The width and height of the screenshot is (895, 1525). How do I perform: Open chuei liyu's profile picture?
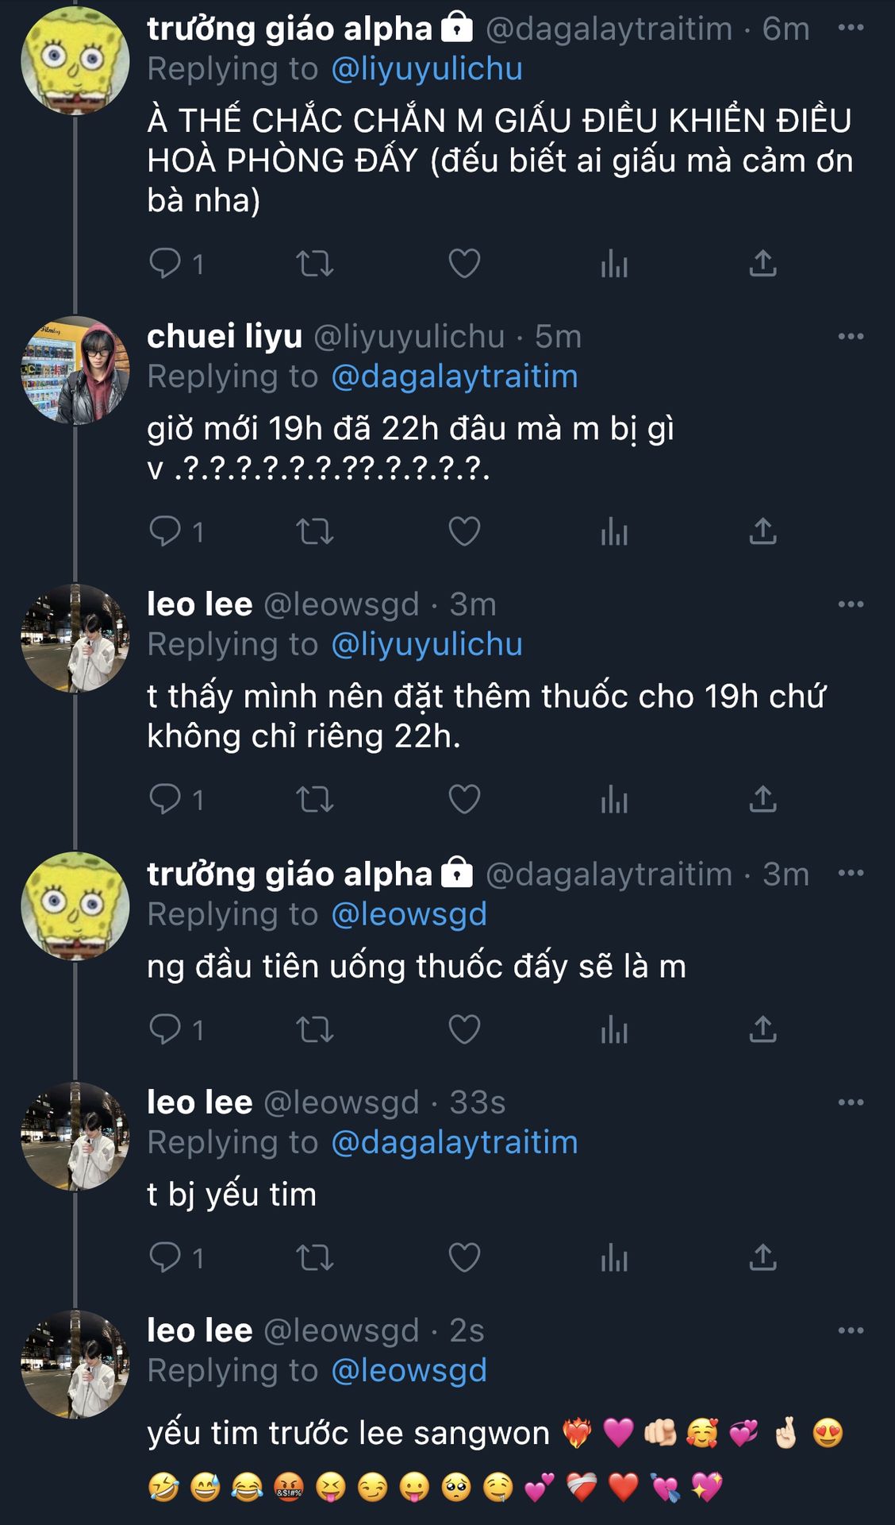click(x=75, y=370)
